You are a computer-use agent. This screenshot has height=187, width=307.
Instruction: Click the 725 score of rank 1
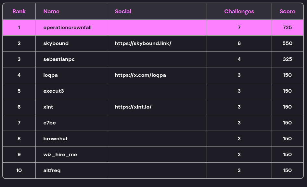[x=288, y=28]
